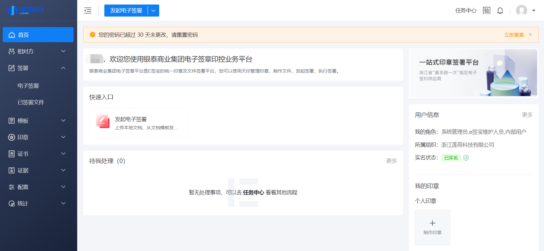This screenshot has height=251, width=544.
Task: Expand the 证据 chevron
Action: (x=63, y=170)
